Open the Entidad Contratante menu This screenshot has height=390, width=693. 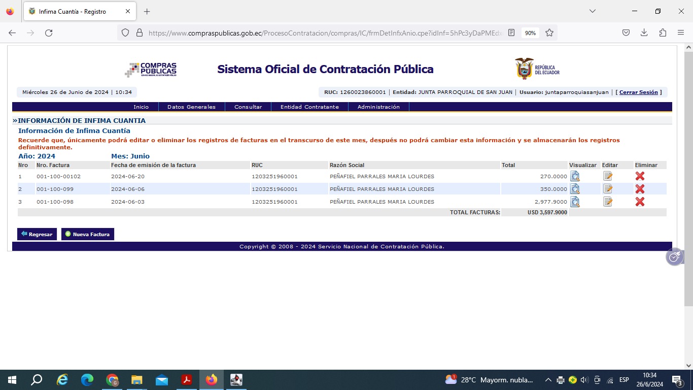click(x=309, y=107)
